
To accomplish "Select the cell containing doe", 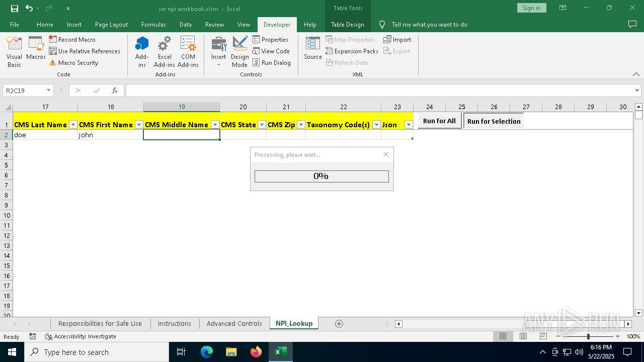I will (x=45, y=135).
